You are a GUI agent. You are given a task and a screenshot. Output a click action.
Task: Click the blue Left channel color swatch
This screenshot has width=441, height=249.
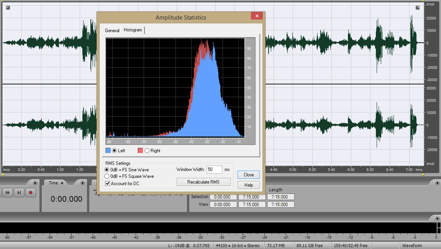point(108,150)
